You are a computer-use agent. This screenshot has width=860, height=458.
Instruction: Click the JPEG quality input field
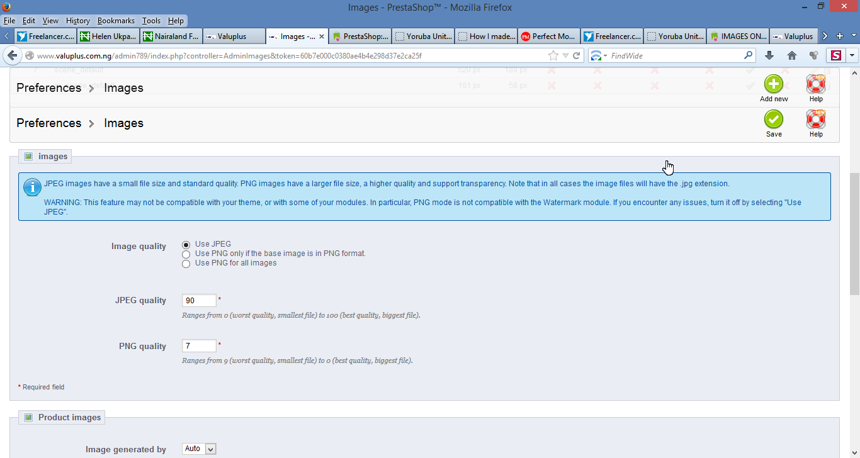[199, 301]
